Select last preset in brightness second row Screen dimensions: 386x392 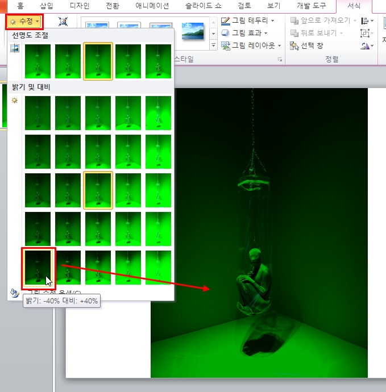tap(158, 152)
